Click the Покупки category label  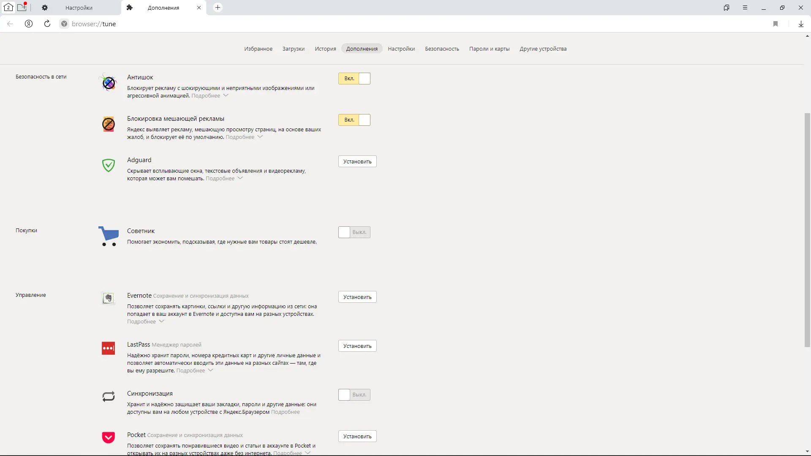click(26, 230)
